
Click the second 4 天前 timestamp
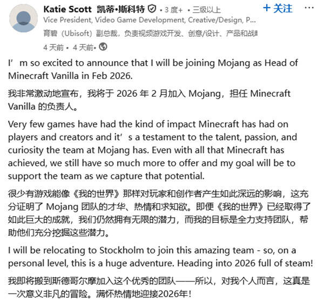point(82,46)
